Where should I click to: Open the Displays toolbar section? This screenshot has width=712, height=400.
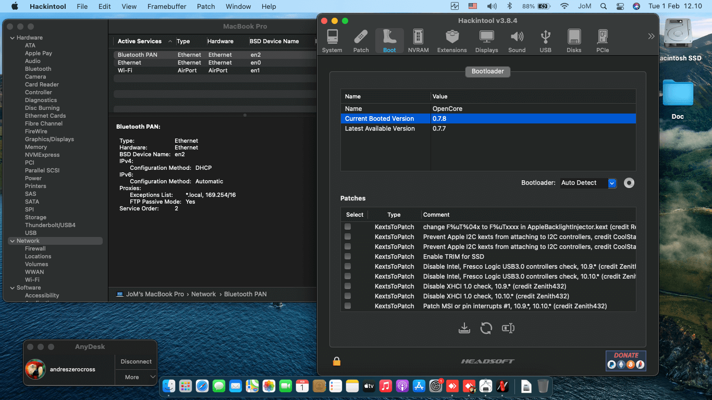pyautogui.click(x=486, y=41)
